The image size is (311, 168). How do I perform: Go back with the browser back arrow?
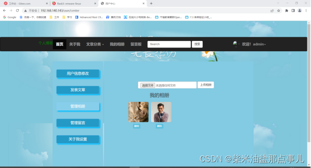[x=4, y=10]
